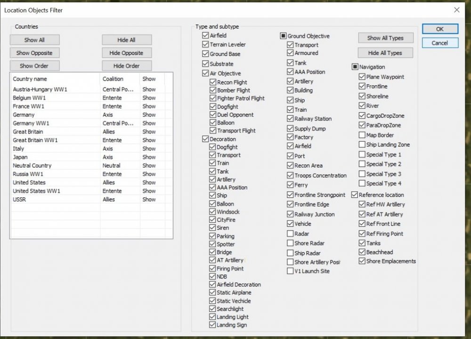Enable the Map Border checkbox
The image size is (471, 339).
(362, 135)
